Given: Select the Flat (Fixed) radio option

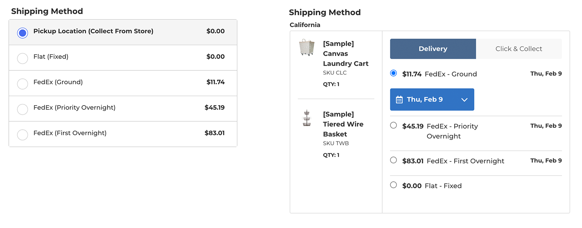Looking at the screenshot, I should [x=23, y=59].
